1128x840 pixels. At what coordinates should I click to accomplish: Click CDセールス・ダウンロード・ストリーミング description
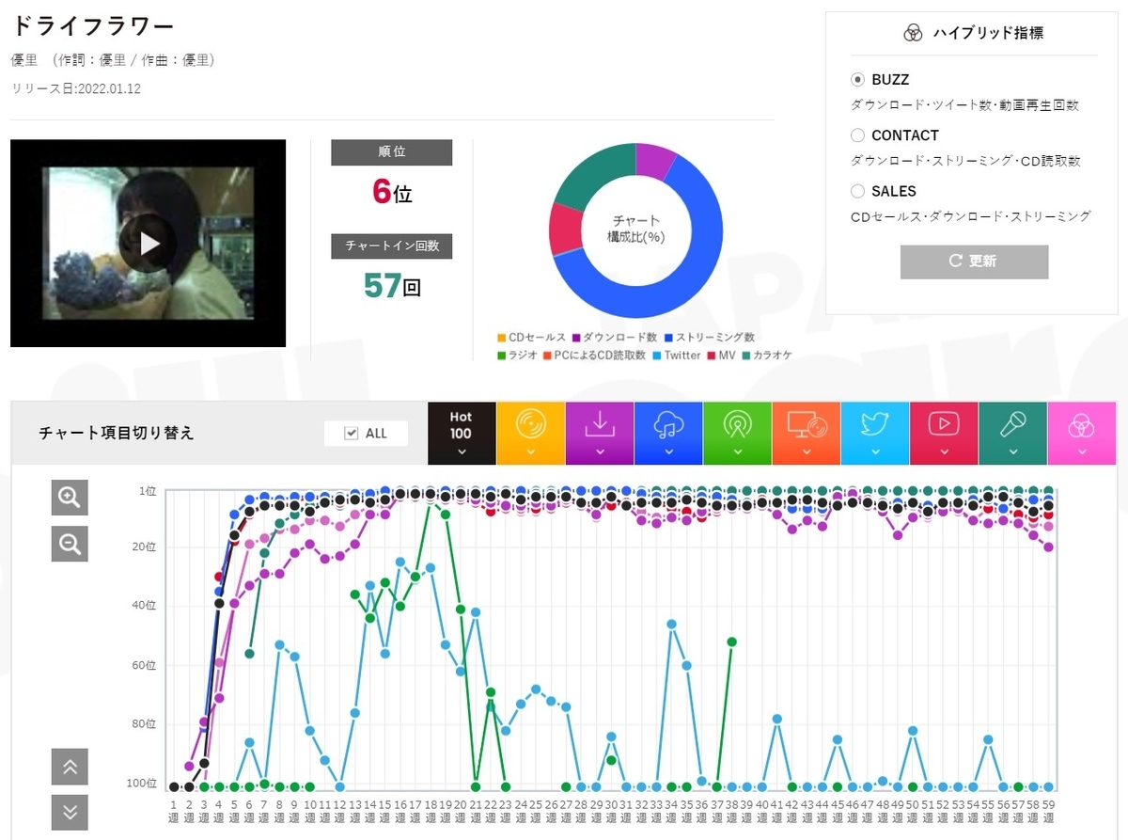pyautogui.click(x=971, y=216)
